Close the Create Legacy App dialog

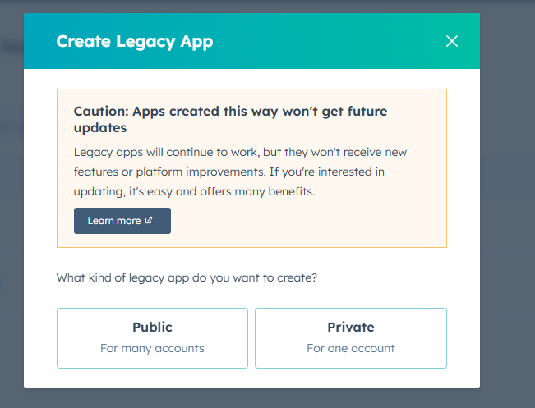(451, 41)
